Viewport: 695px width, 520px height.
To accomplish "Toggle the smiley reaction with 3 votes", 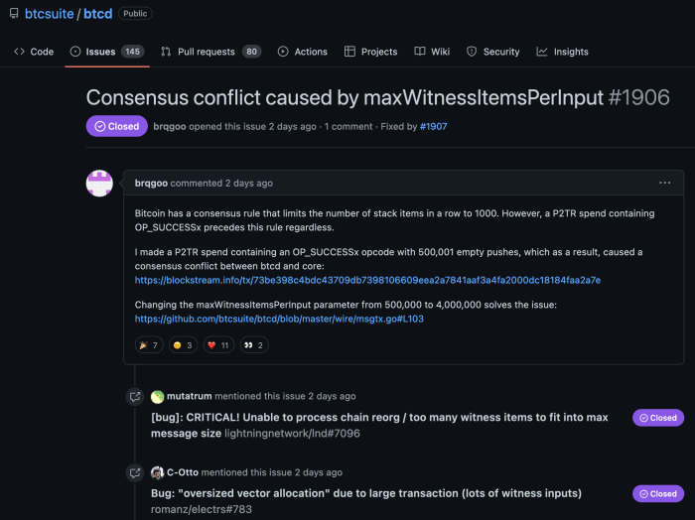I will (x=183, y=345).
